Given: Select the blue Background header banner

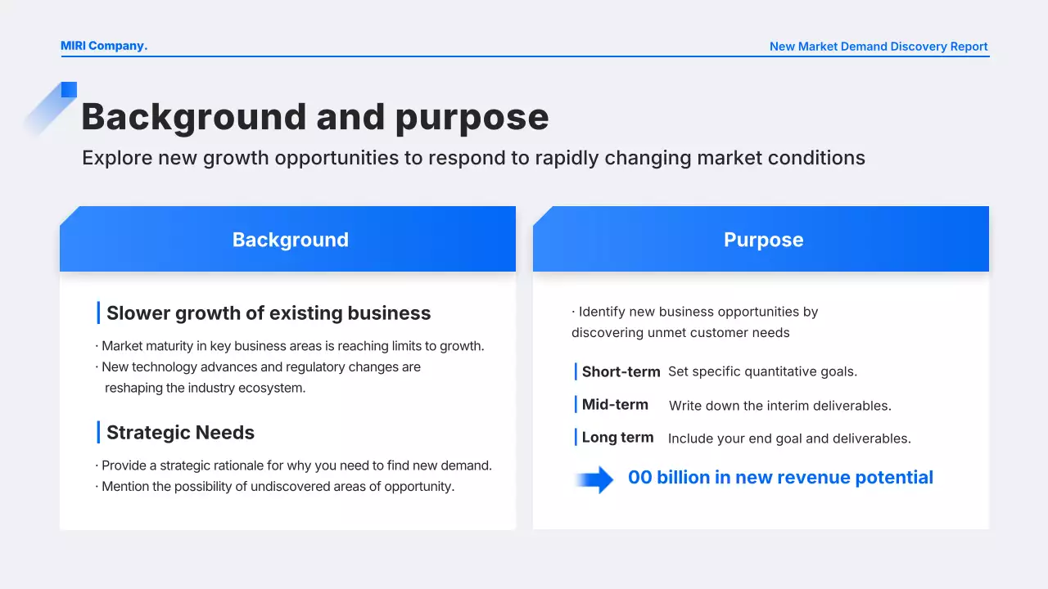Looking at the screenshot, I should point(288,240).
